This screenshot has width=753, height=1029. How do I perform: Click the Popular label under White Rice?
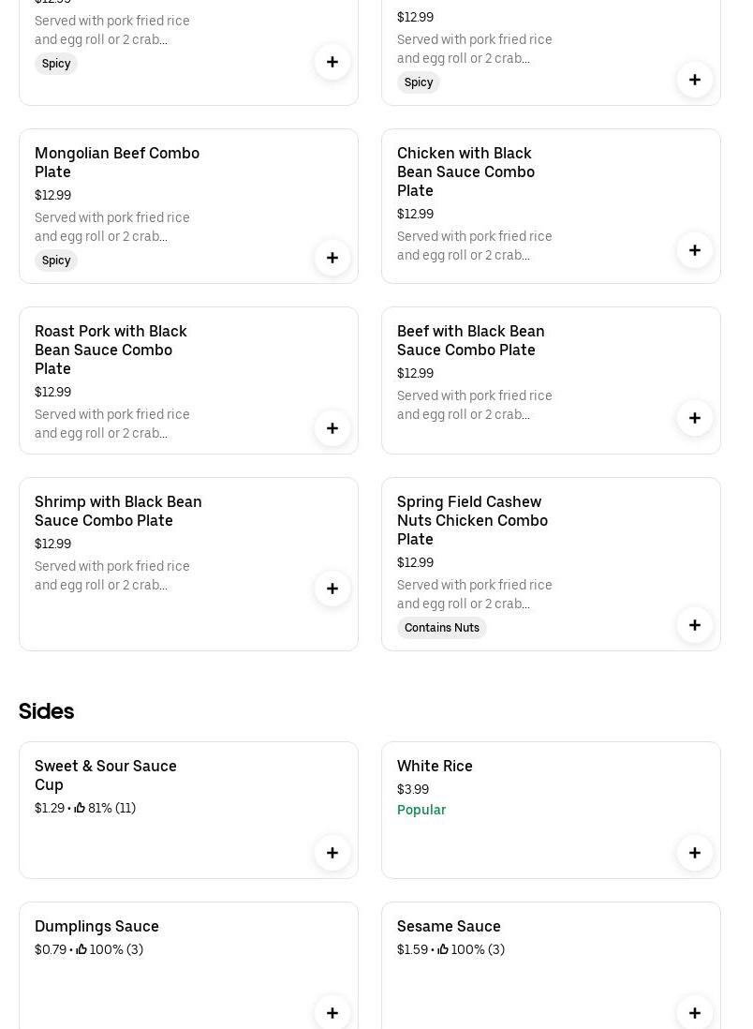(x=421, y=810)
